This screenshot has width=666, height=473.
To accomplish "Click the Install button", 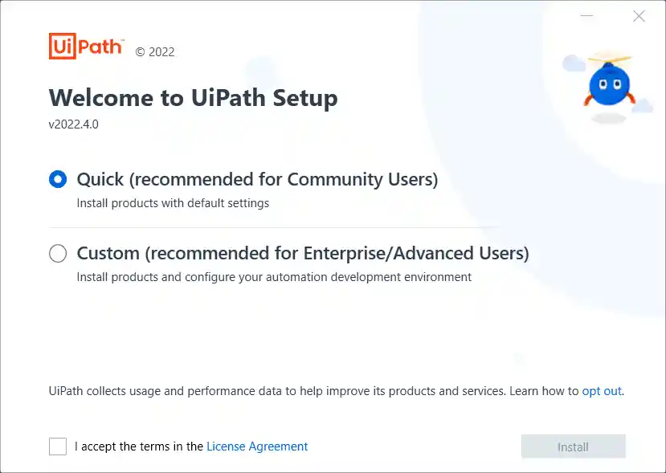I will (x=574, y=446).
